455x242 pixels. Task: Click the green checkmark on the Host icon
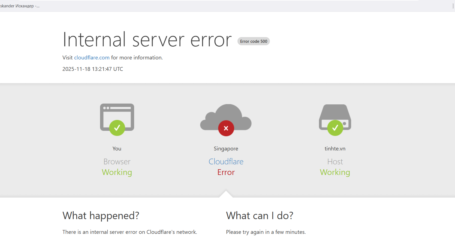click(x=335, y=128)
